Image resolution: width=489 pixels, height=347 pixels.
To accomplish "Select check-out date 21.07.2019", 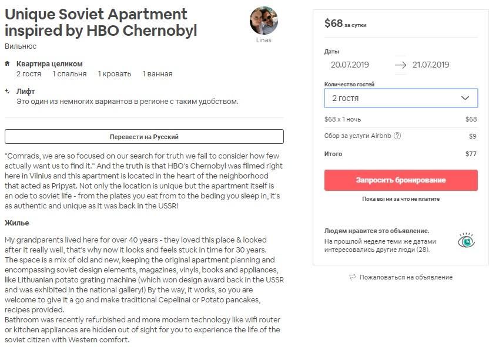I will point(431,65).
